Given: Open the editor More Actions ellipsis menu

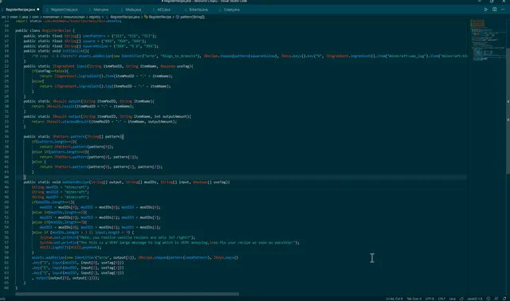Looking at the screenshot, I should click(x=503, y=10).
